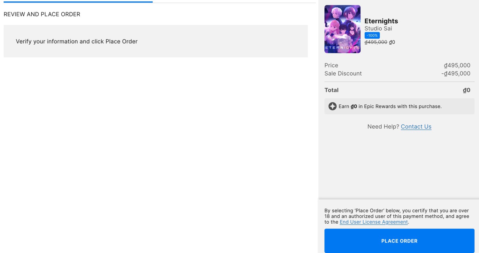Viewport: 479px width, 253px height.
Task: Click the Price label in summary
Action: coord(331,65)
